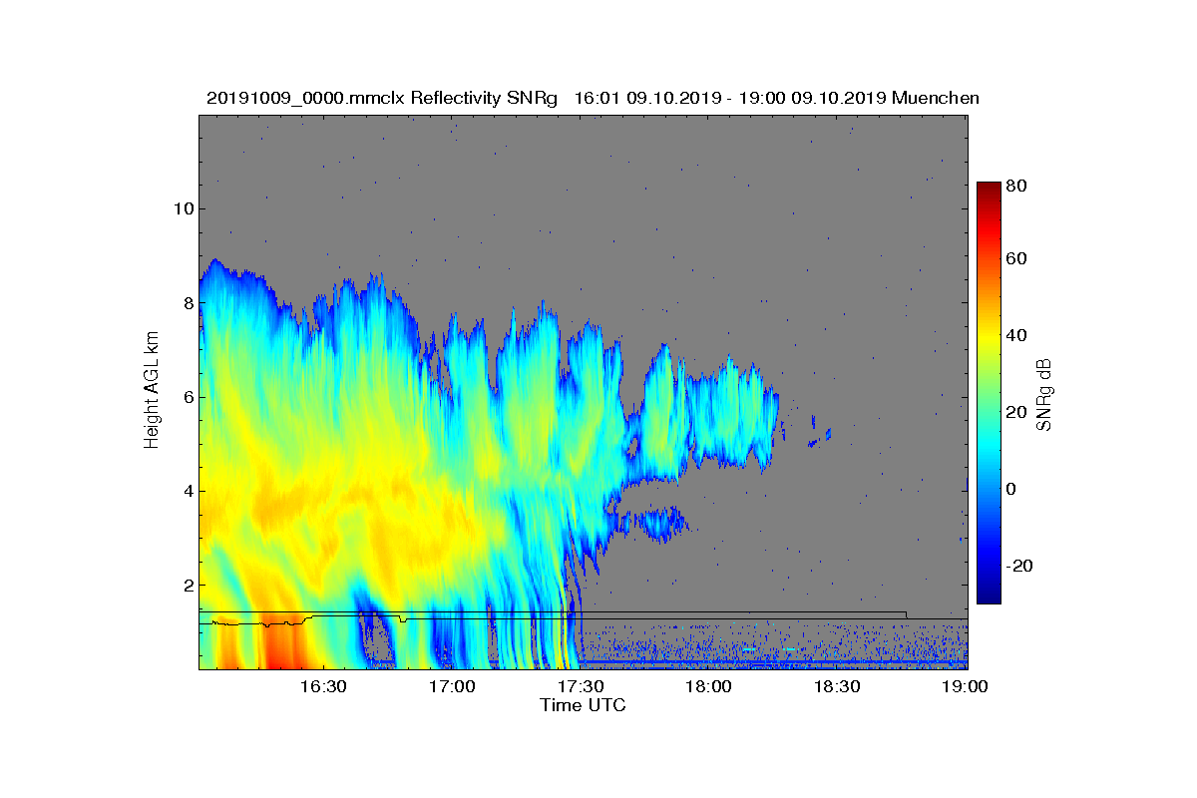Click the 16:30 time tick label

(x=323, y=687)
